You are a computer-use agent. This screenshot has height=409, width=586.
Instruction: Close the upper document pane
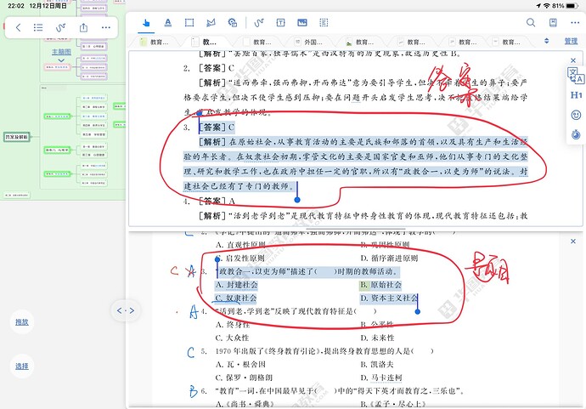pyautogui.click(x=573, y=60)
